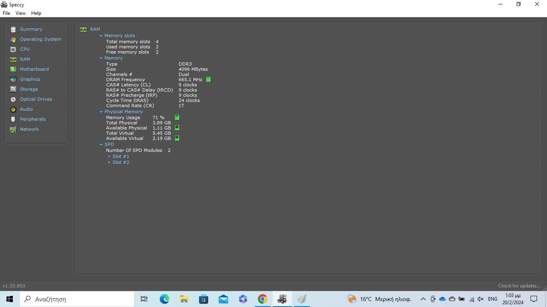547x307 pixels.
Task: Click the OneDrive blue cloud tray icon
Action: pos(442,299)
